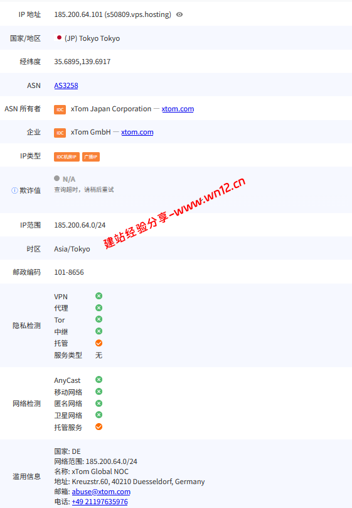
Task: Click the orange check icon for 托管服务
Action: click(x=99, y=427)
